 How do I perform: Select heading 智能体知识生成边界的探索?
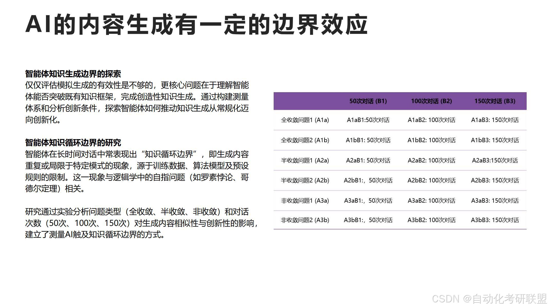73,74
